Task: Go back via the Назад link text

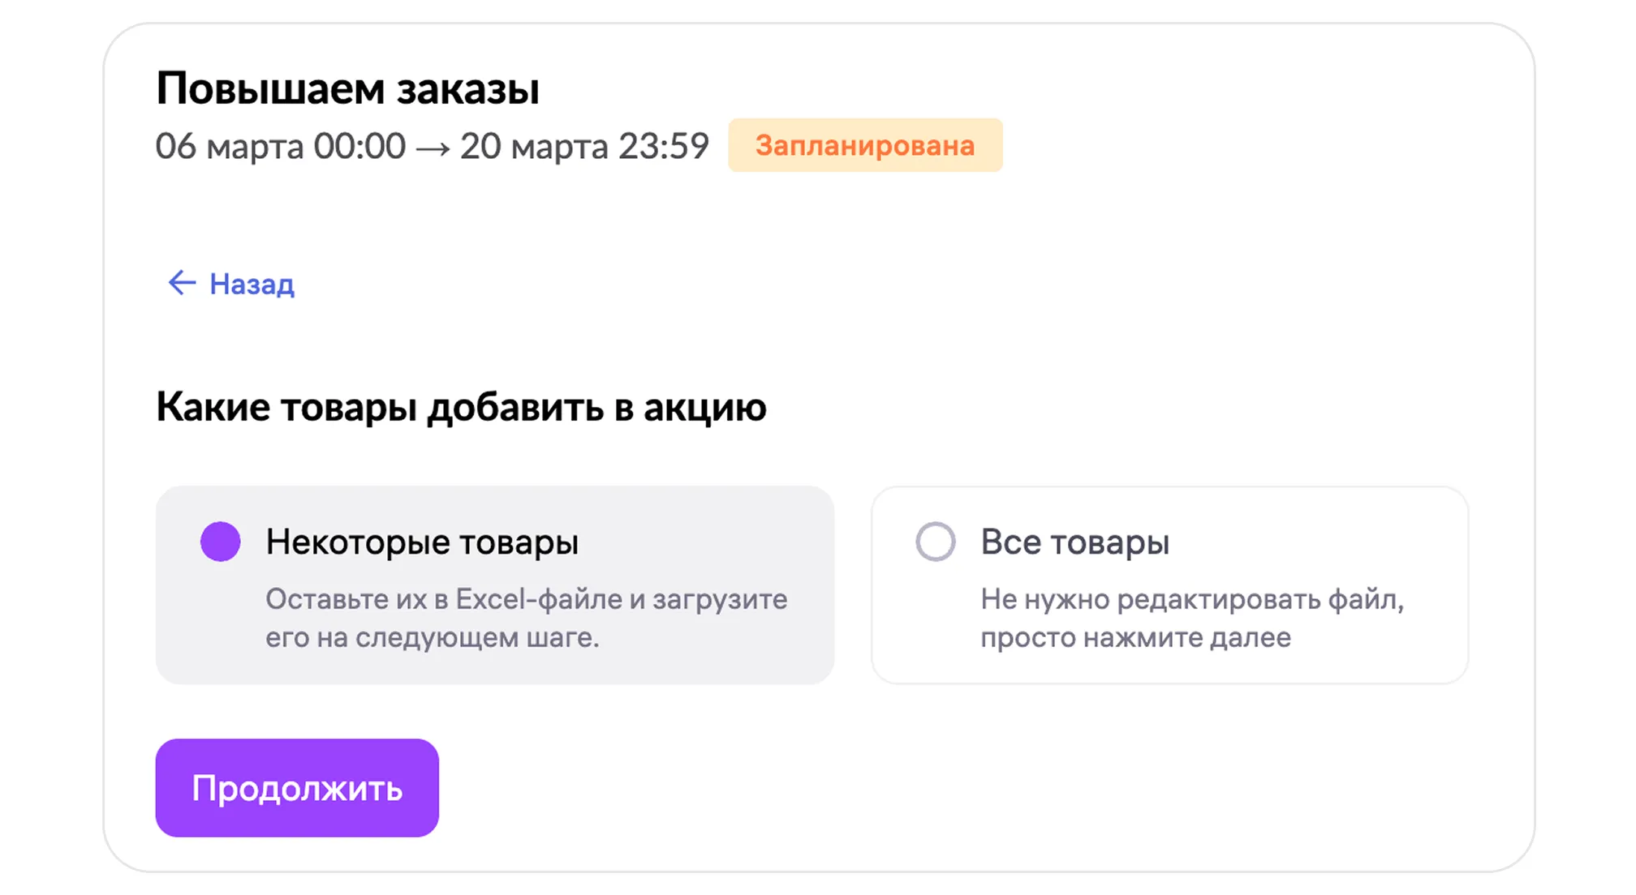Action: (x=252, y=285)
